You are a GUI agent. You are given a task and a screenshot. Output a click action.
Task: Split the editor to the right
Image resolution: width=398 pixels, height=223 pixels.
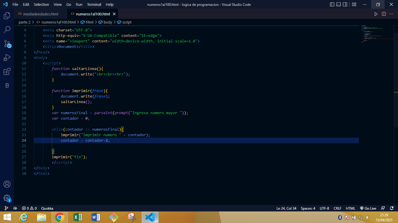click(384, 14)
